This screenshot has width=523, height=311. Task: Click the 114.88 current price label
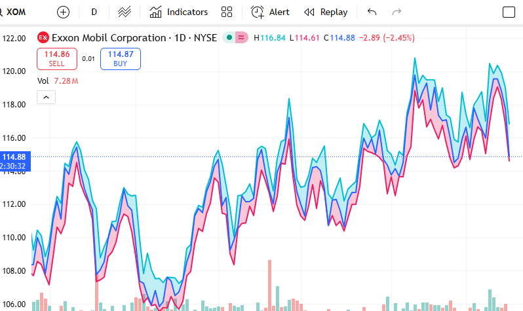[x=14, y=161]
